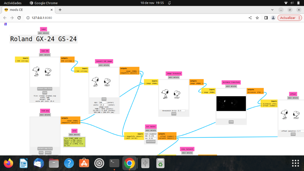Open the clock calendar 10 de nov 19:55
This screenshot has width=304, height=171.
tap(152, 3)
